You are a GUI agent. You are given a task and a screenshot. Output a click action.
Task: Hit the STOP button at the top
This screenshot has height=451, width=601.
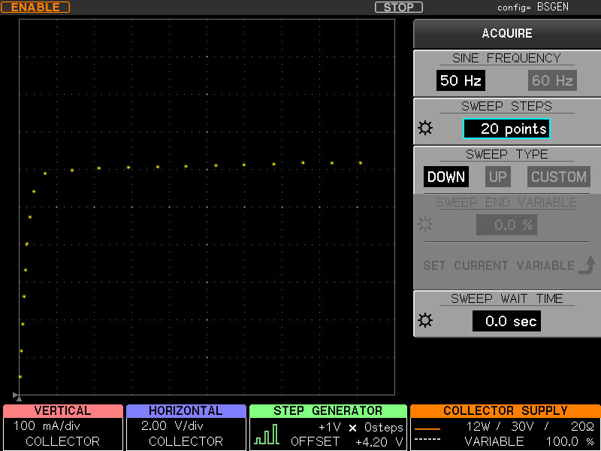point(399,8)
